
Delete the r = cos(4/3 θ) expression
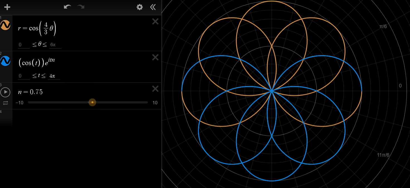155,21
